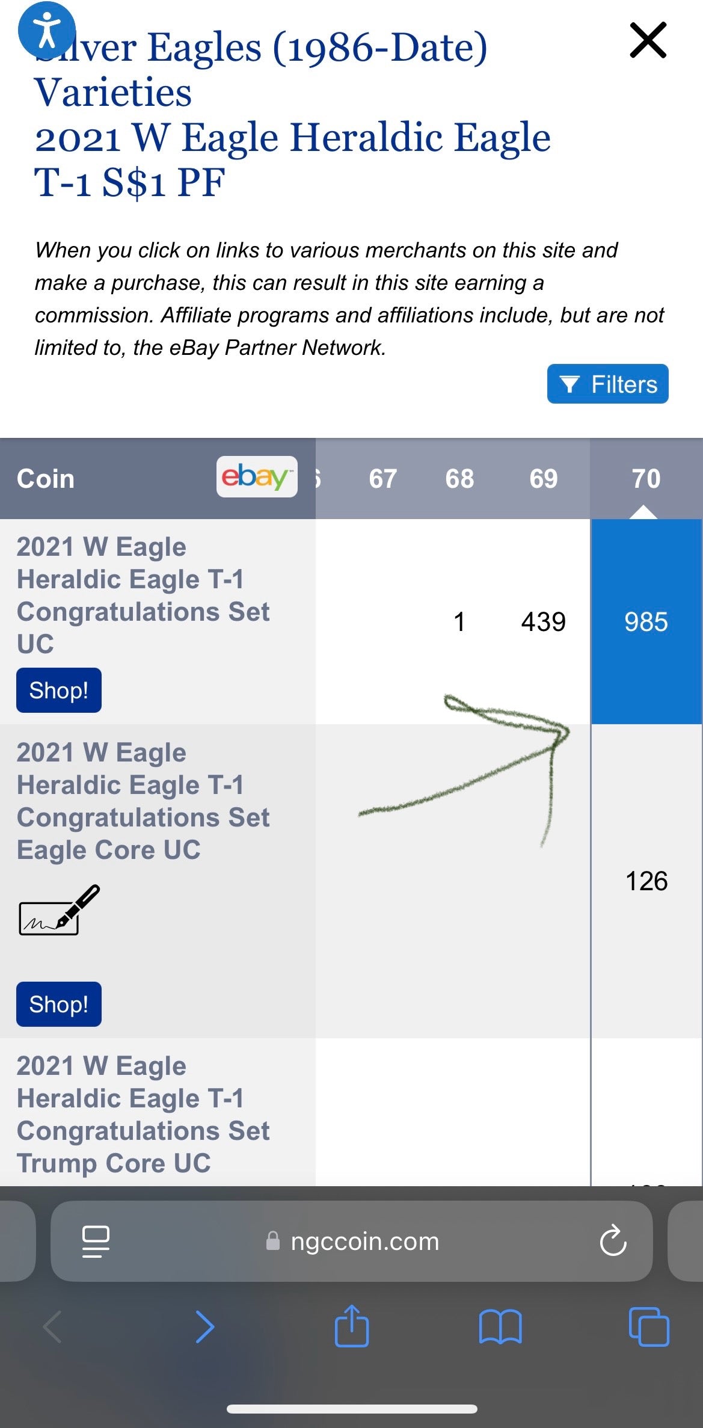Click the eBay logo badge
Image resolution: width=703 pixels, height=1428 pixels.
(x=257, y=477)
